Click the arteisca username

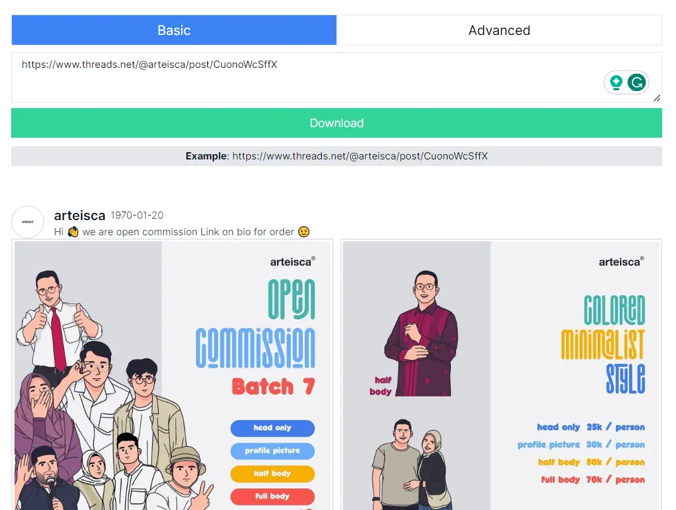coord(80,215)
